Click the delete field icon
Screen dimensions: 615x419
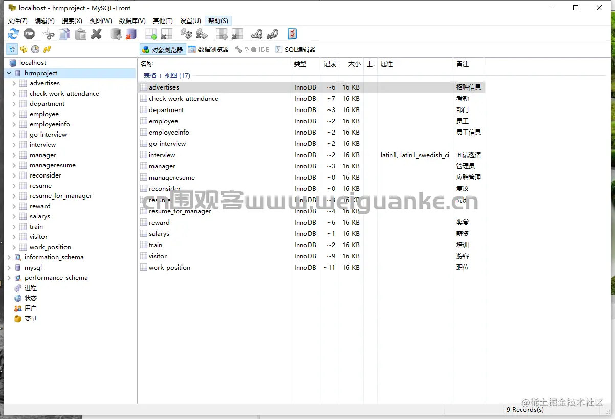tap(237, 34)
